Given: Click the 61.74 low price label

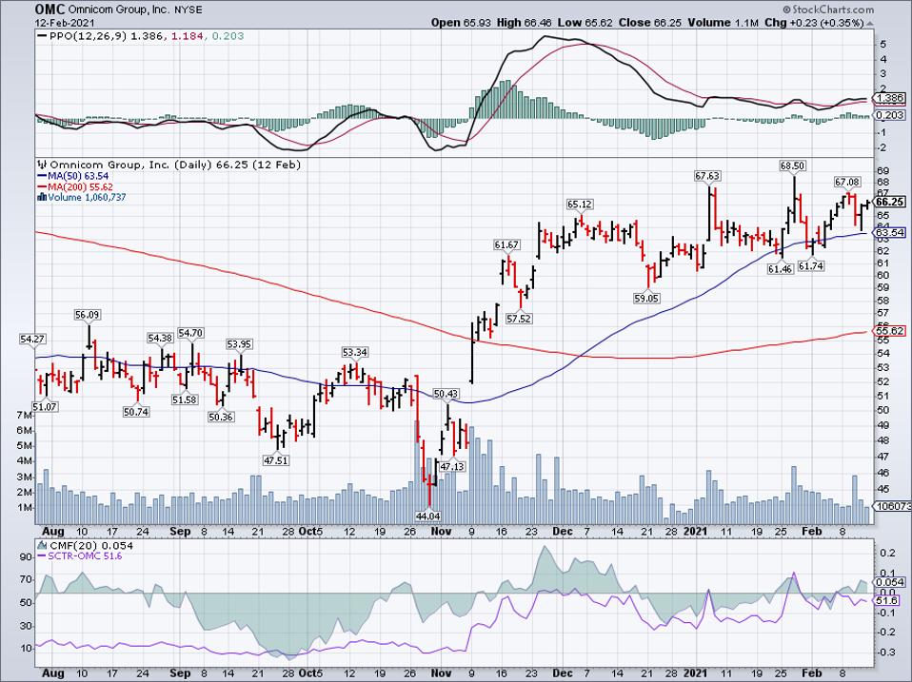Looking at the screenshot, I should (811, 265).
